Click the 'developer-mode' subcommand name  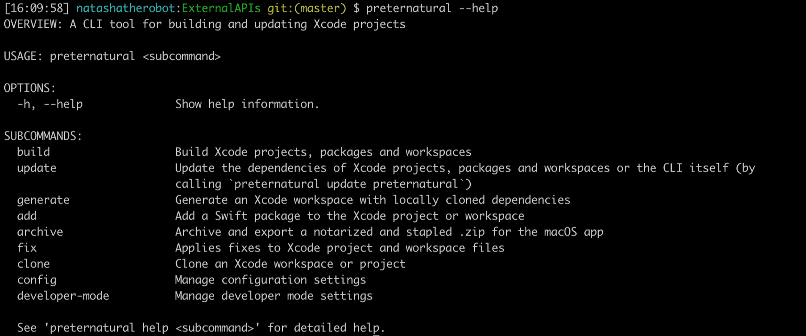coord(63,296)
